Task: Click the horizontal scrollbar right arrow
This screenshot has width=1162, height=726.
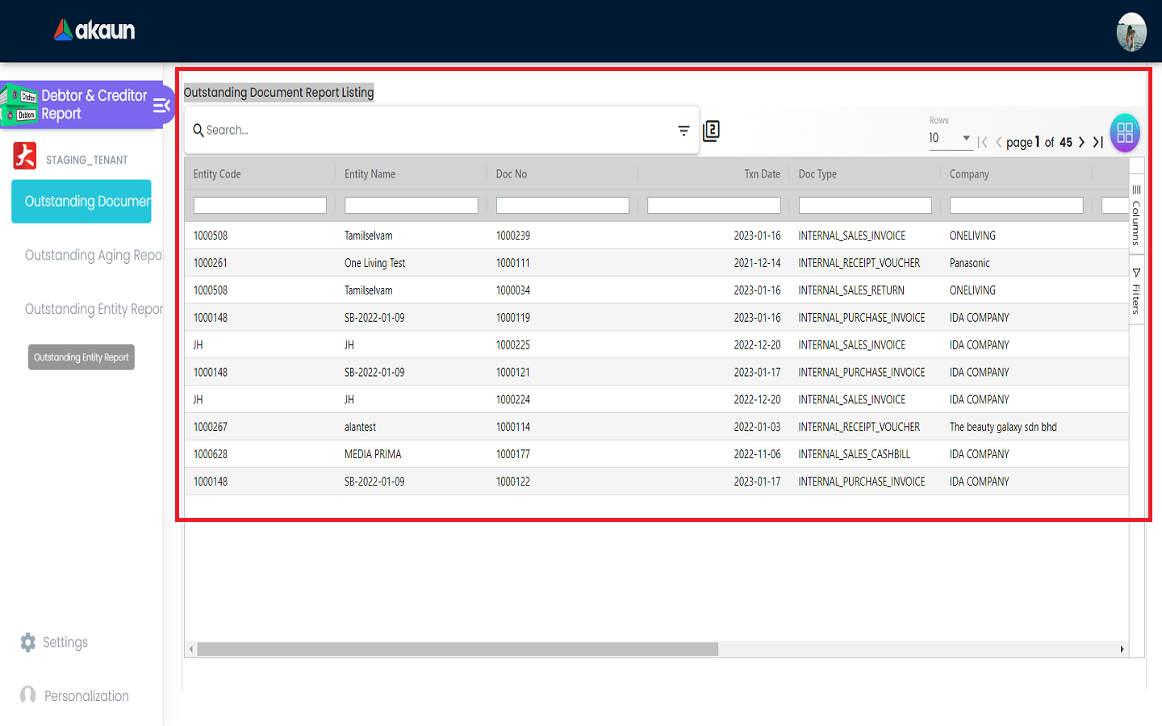Action: click(x=1122, y=649)
